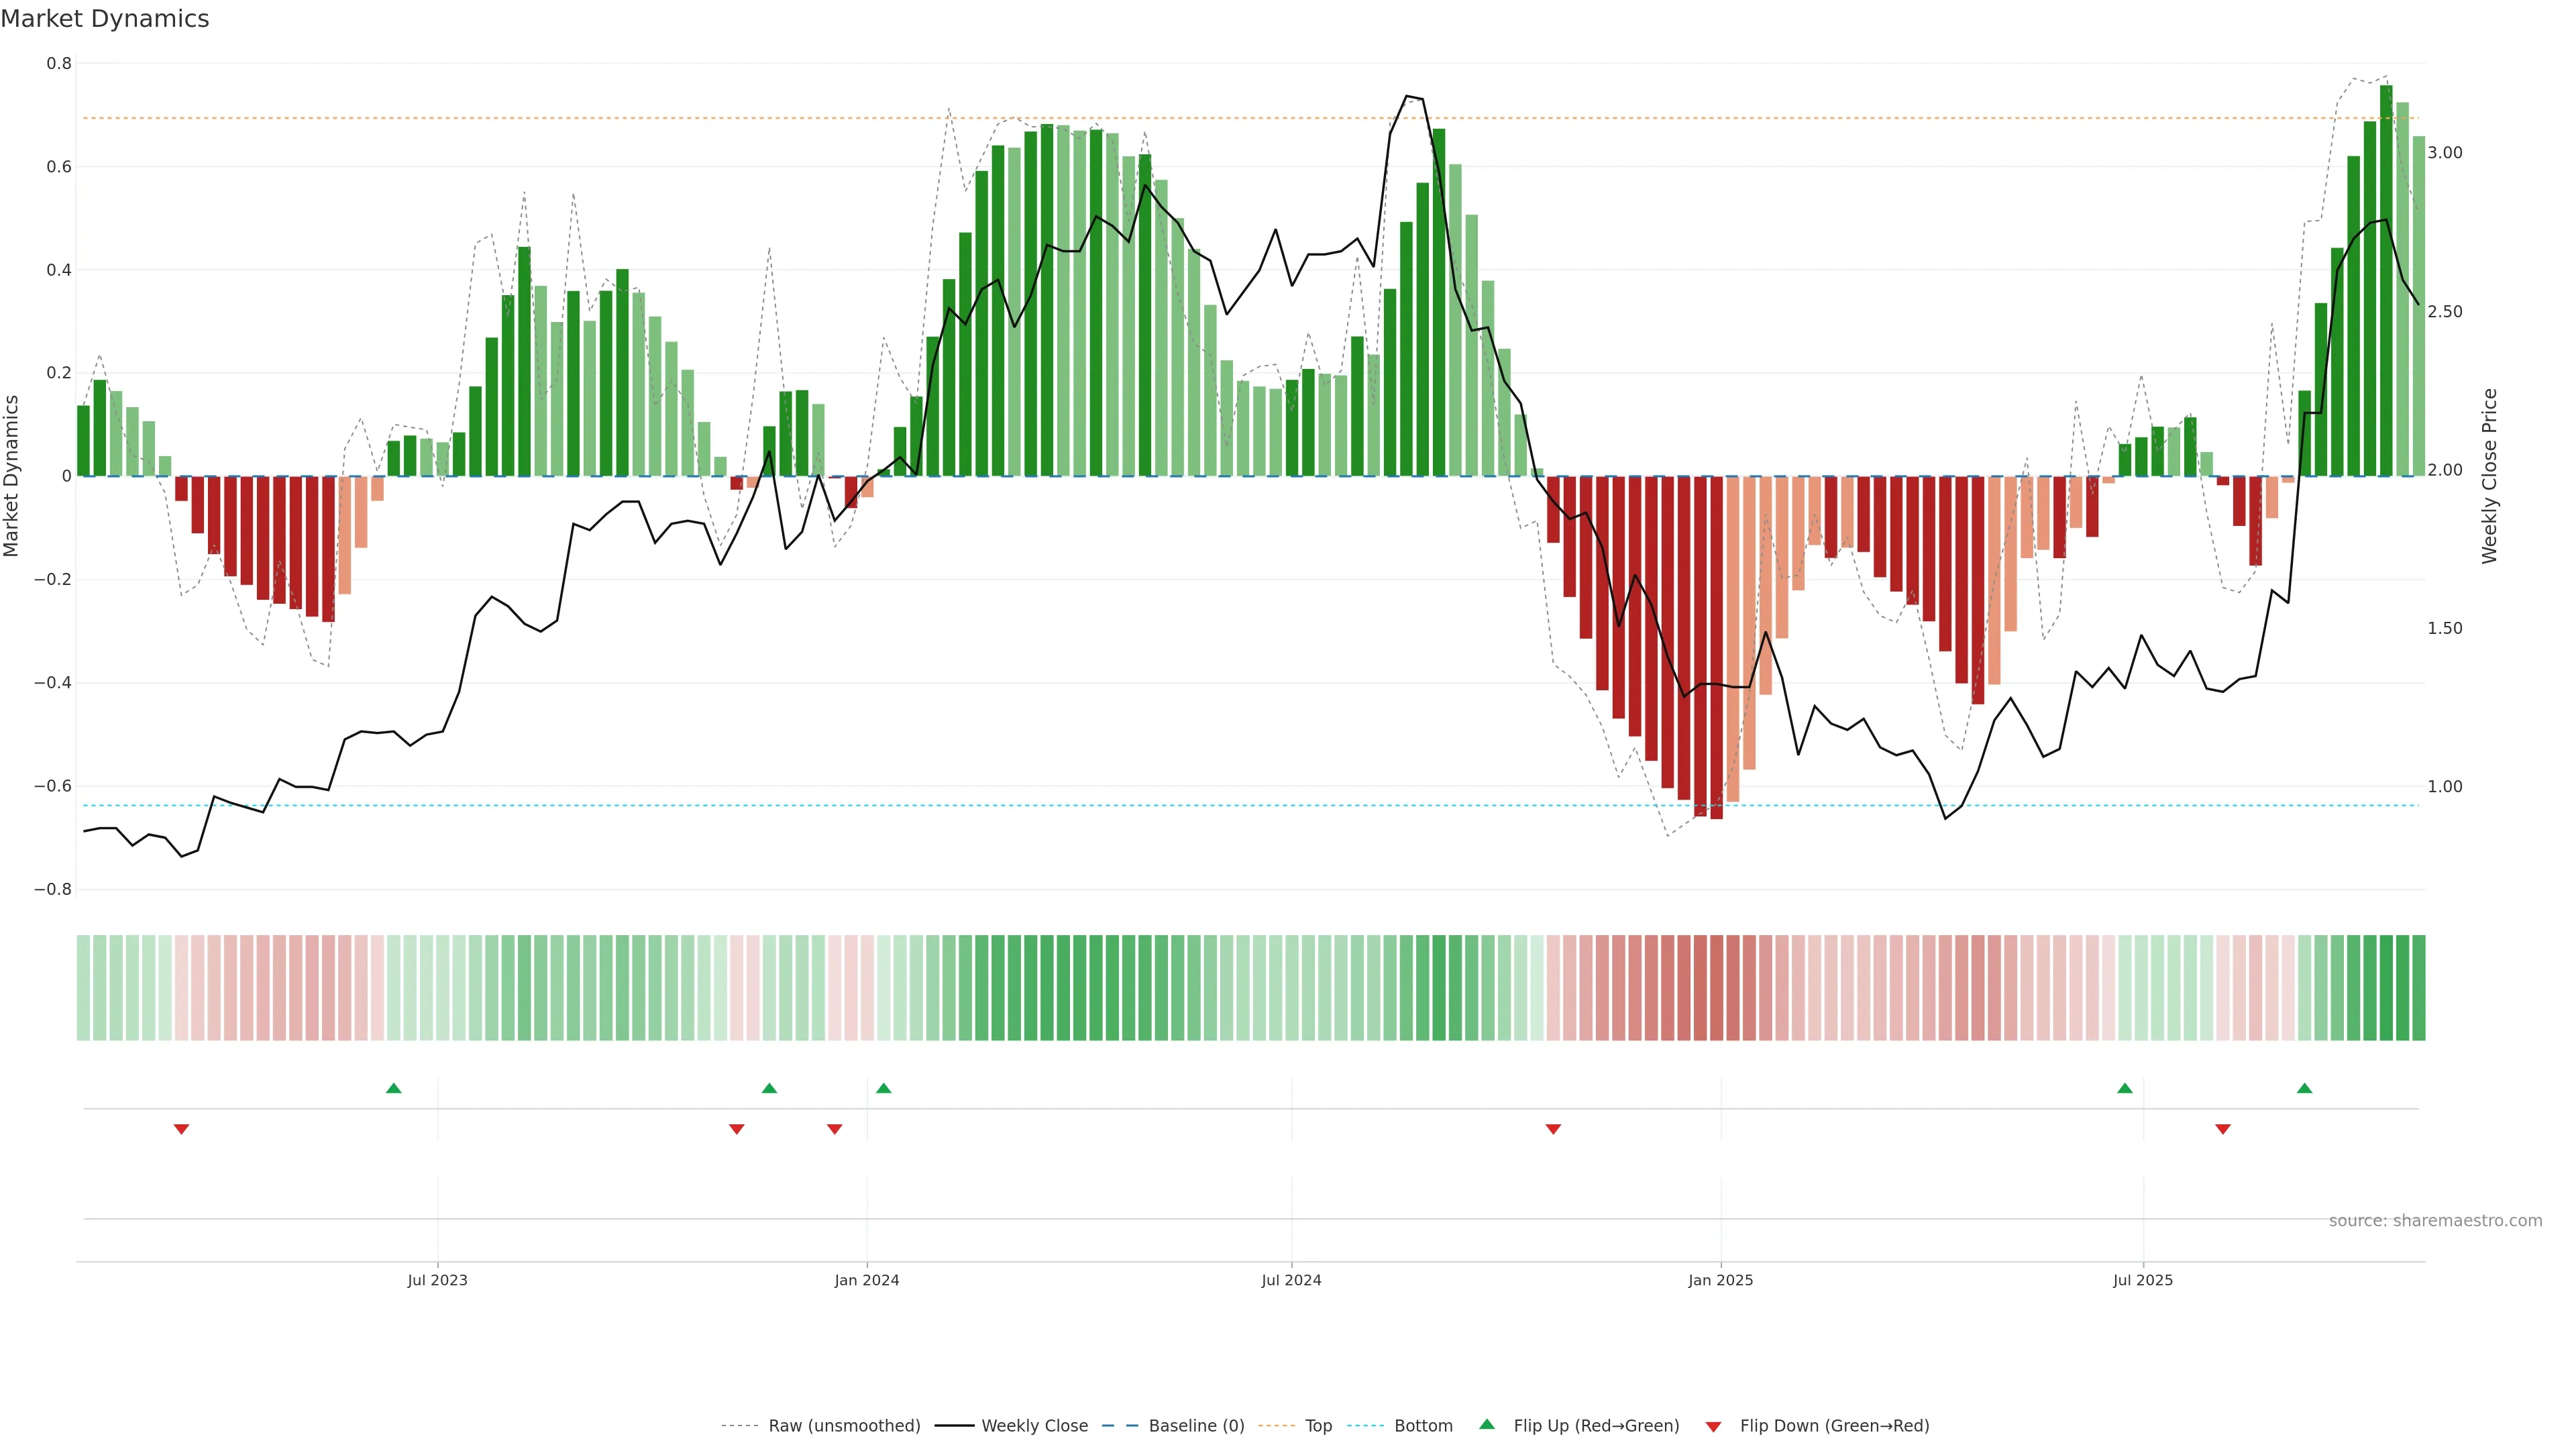Screen dimensions: 2576x1449
Task: Click the leftmost red flip-down triangle marker
Action: 181,1129
